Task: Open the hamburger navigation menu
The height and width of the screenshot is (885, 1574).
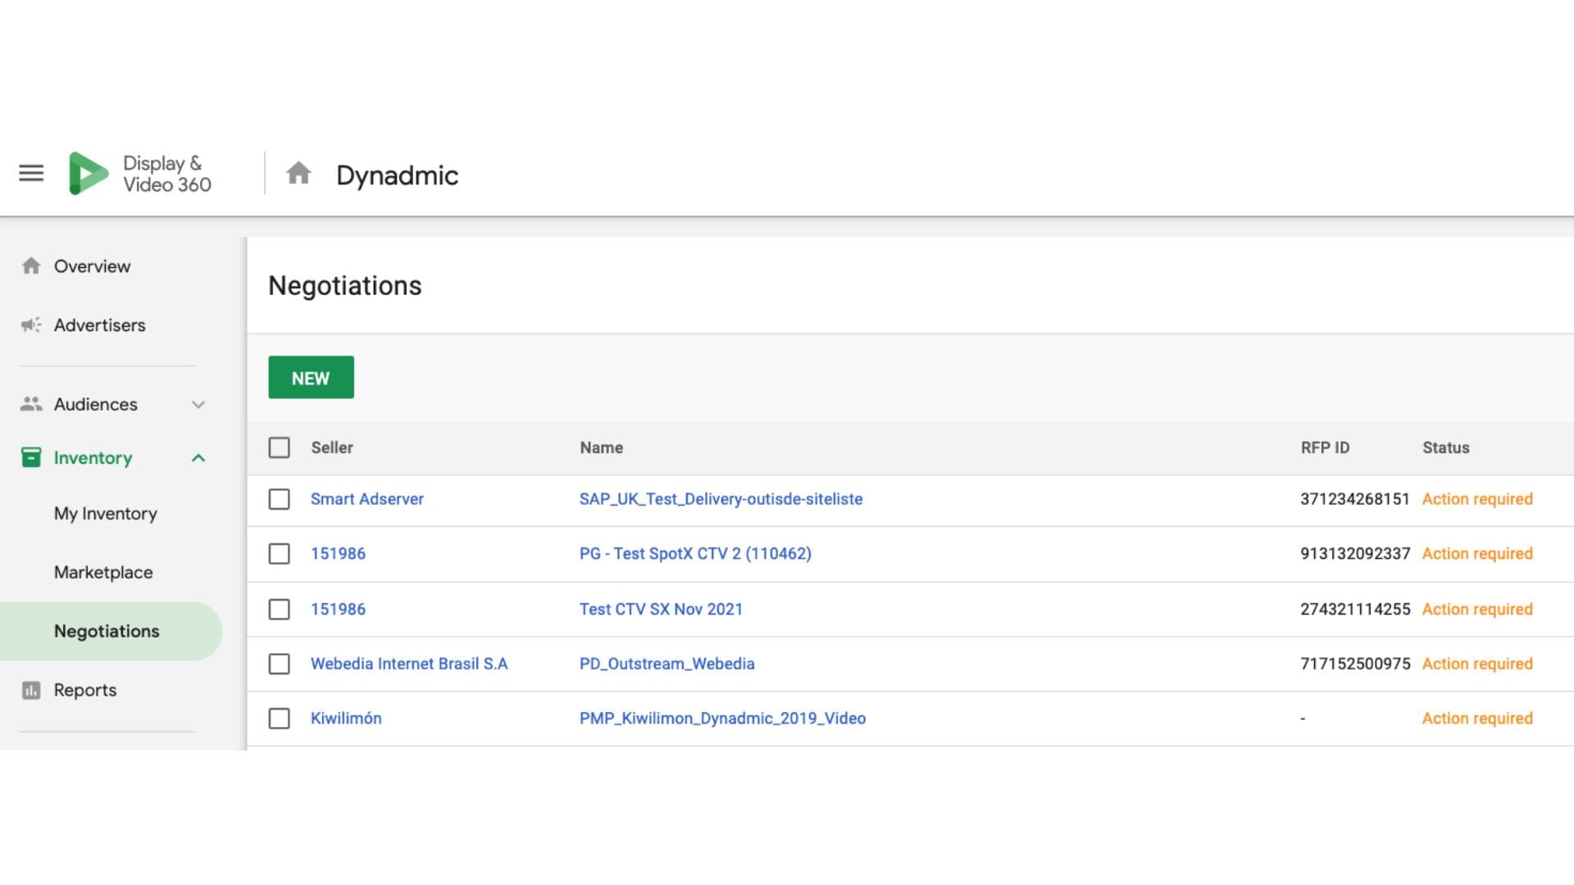Action: pos(31,173)
